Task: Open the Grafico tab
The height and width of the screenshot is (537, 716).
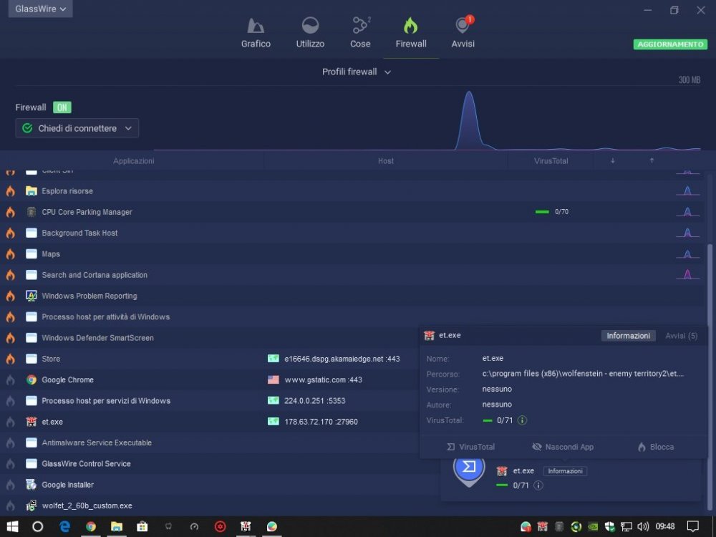Action: pyautogui.click(x=256, y=33)
